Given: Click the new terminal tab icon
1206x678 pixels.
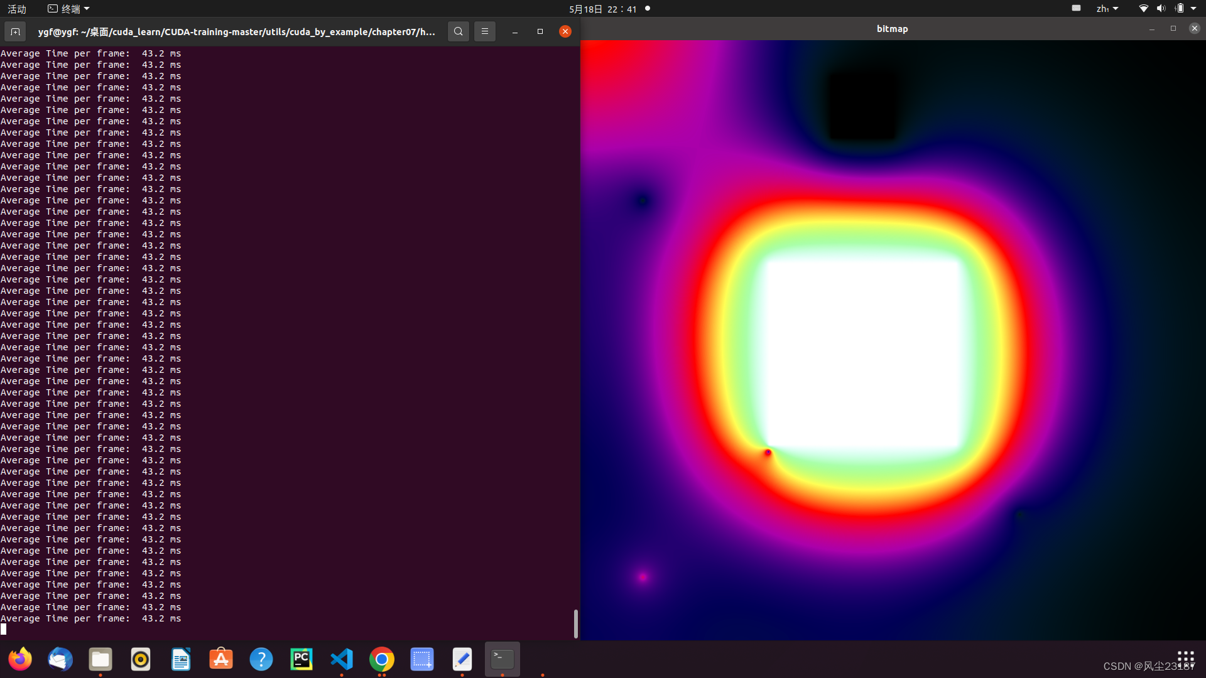Looking at the screenshot, I should [x=15, y=31].
